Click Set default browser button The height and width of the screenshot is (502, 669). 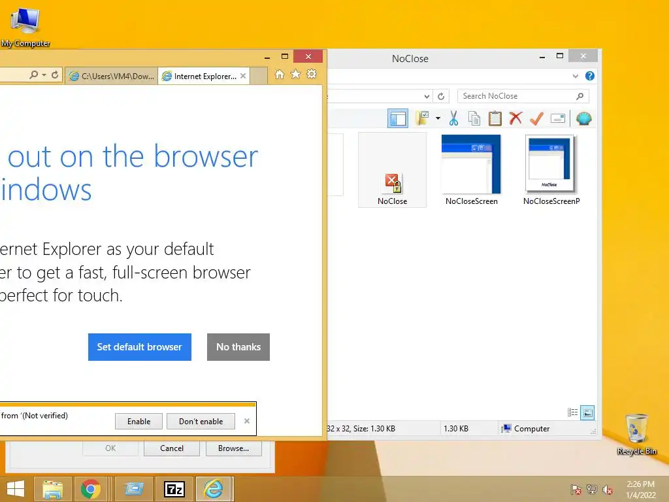click(x=140, y=346)
